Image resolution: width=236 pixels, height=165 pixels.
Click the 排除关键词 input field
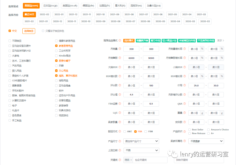(199, 160)
